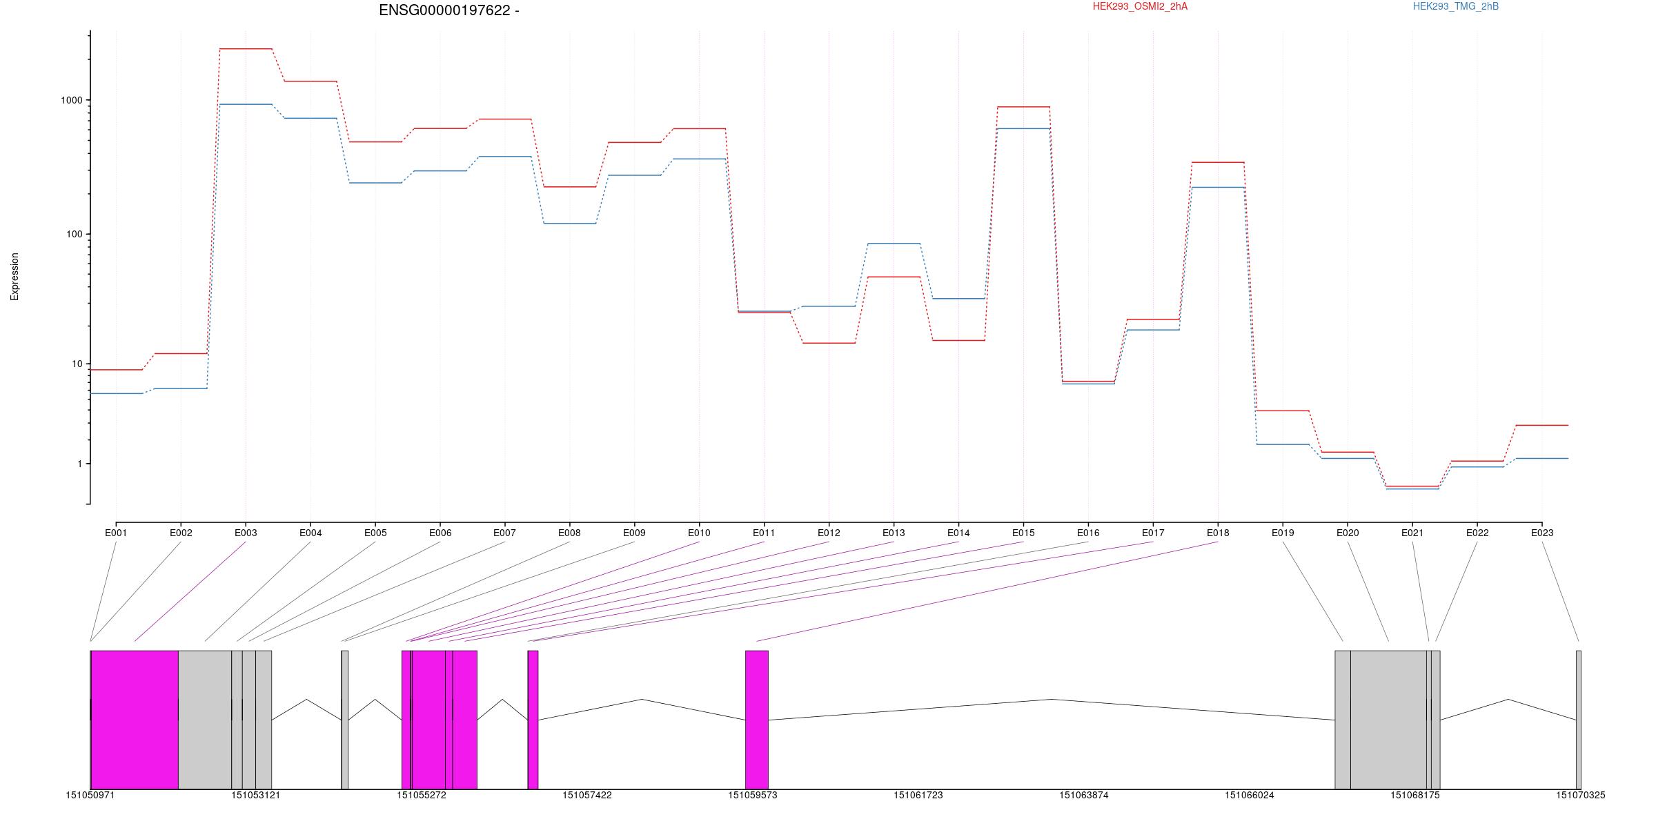The image size is (1656, 828).
Task: Click the large magenta exon block at far left
Action: pos(135,720)
